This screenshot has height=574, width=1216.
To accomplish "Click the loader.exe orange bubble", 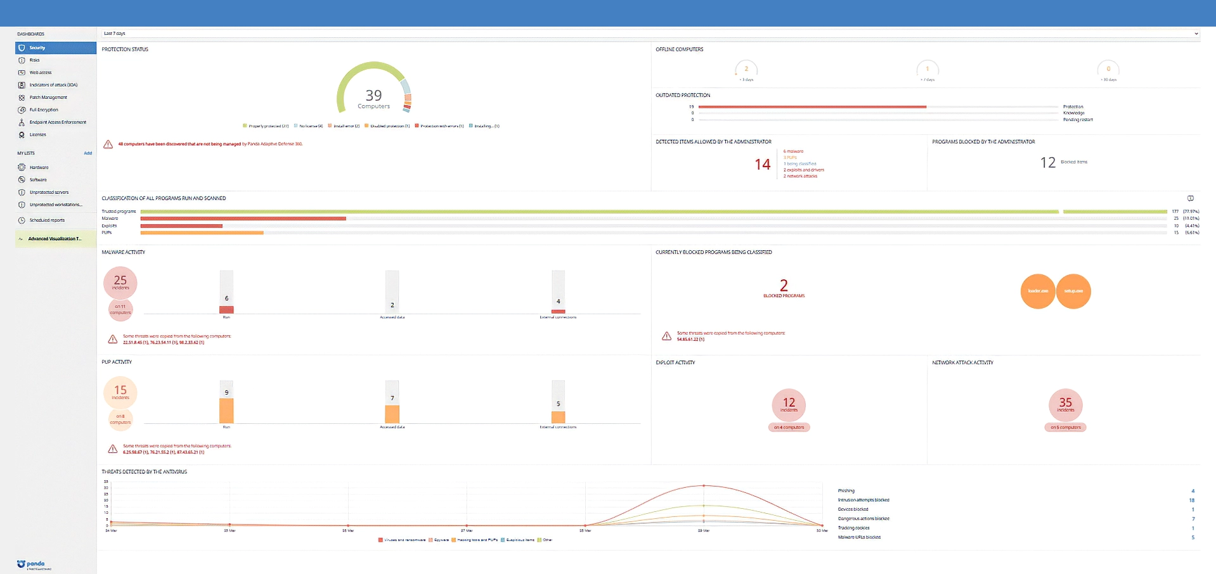I will (1038, 291).
